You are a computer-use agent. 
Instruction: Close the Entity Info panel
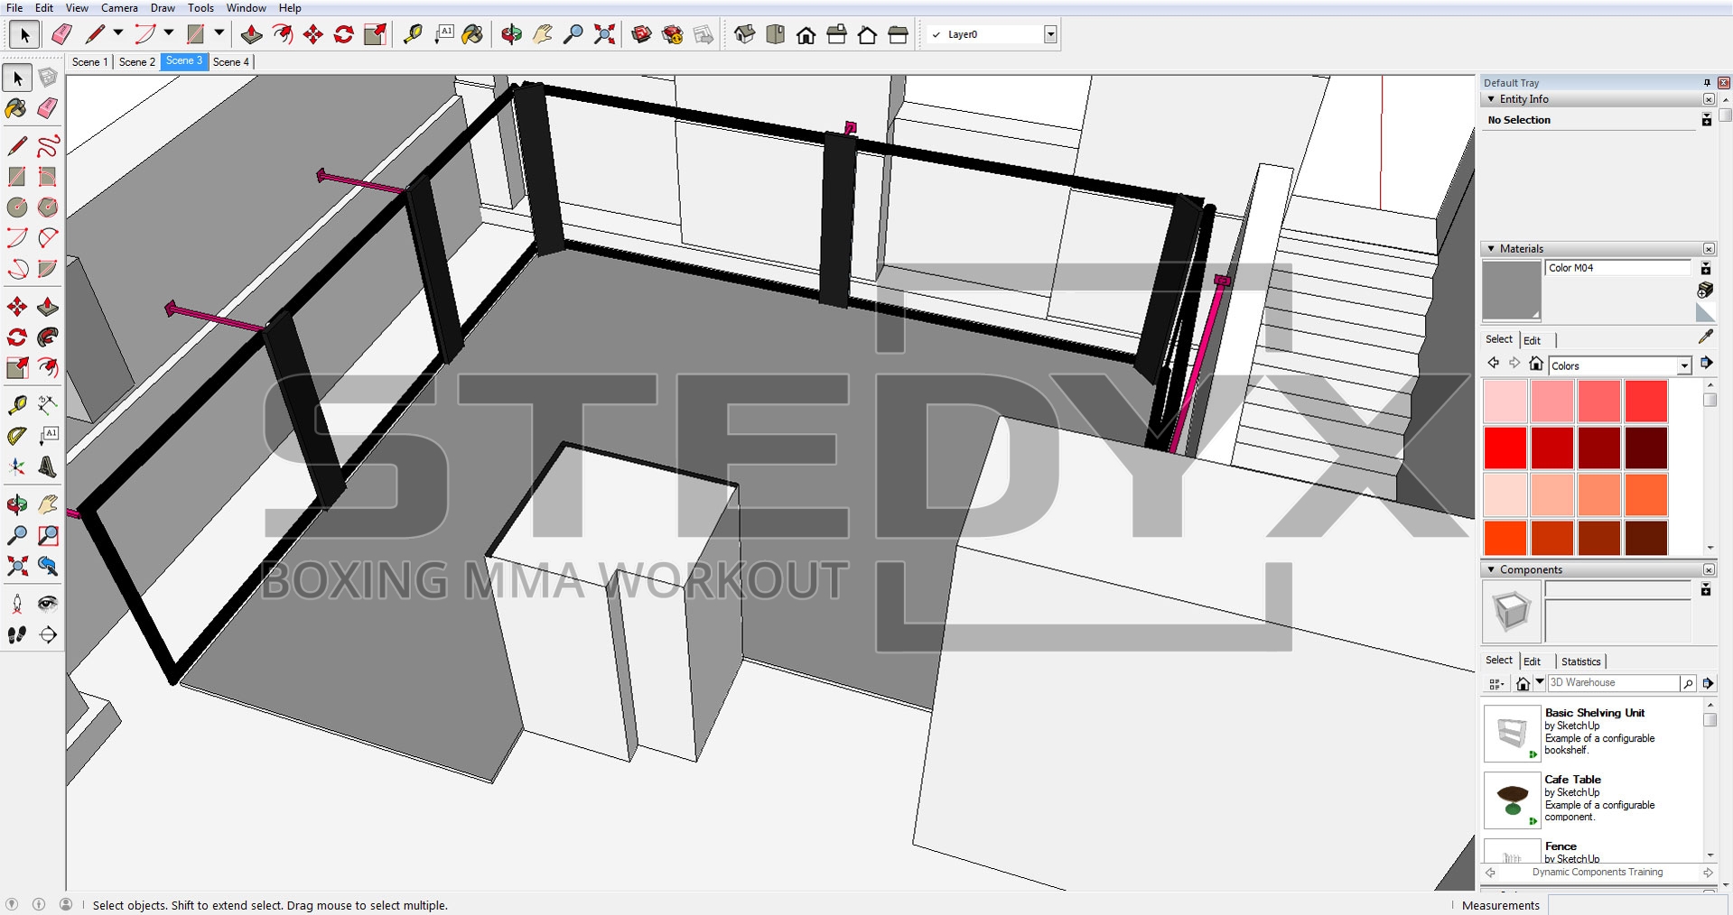(x=1709, y=99)
